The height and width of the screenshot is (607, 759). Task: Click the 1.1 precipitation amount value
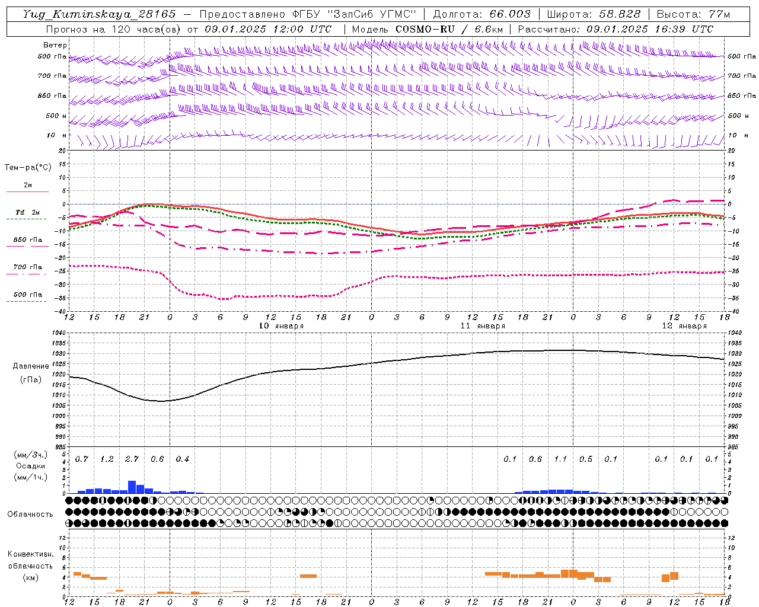pos(560,459)
